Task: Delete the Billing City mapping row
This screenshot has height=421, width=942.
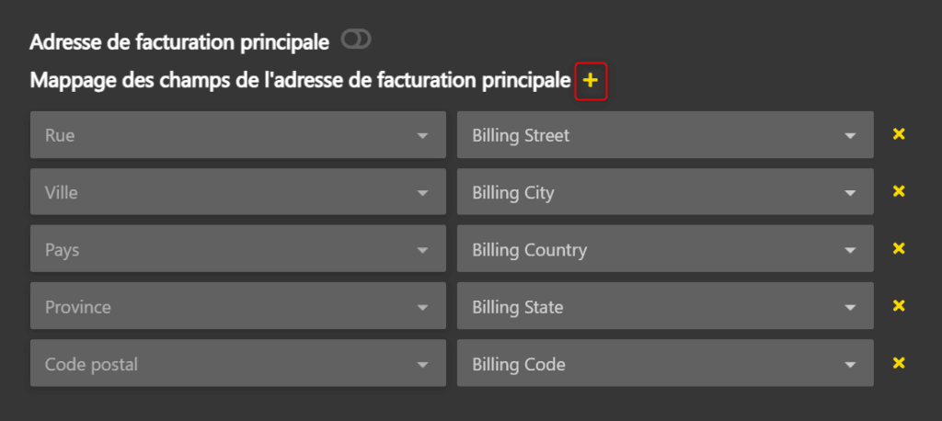Action: coord(899,191)
